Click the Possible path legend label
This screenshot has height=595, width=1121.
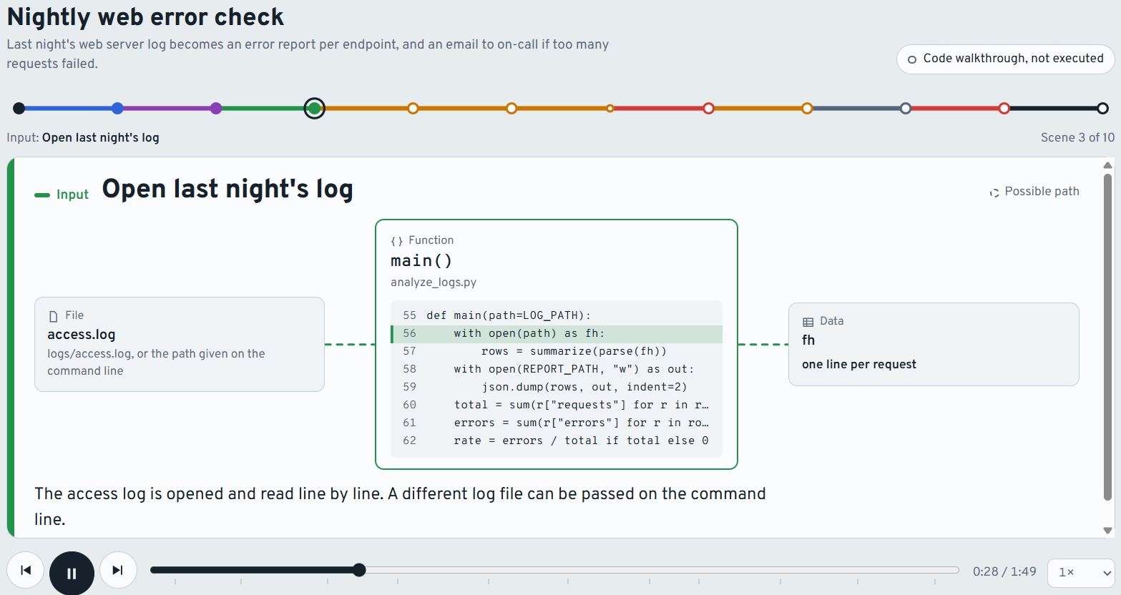[x=1042, y=191]
